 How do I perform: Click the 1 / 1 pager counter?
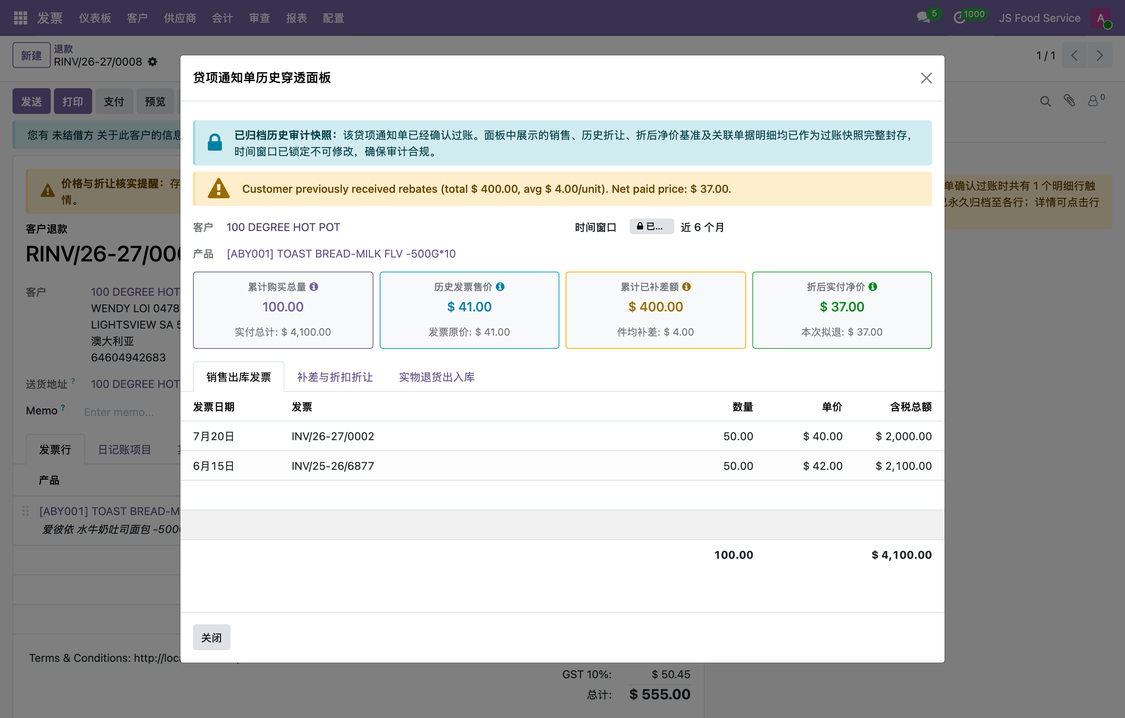[x=1046, y=55]
